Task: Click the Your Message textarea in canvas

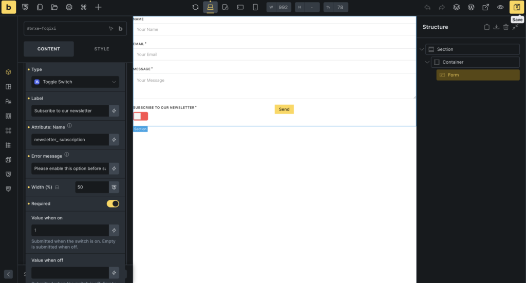Action: coord(274,86)
